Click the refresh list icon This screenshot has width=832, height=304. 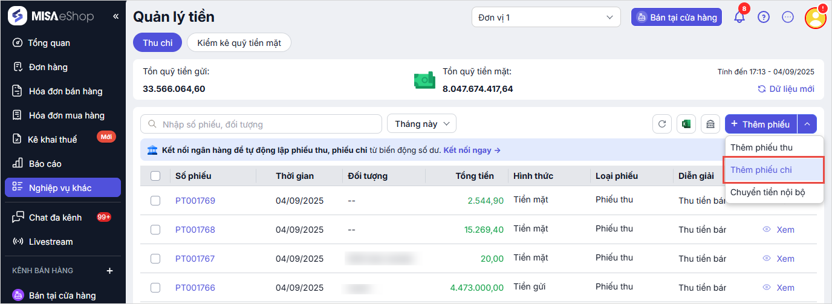(662, 124)
